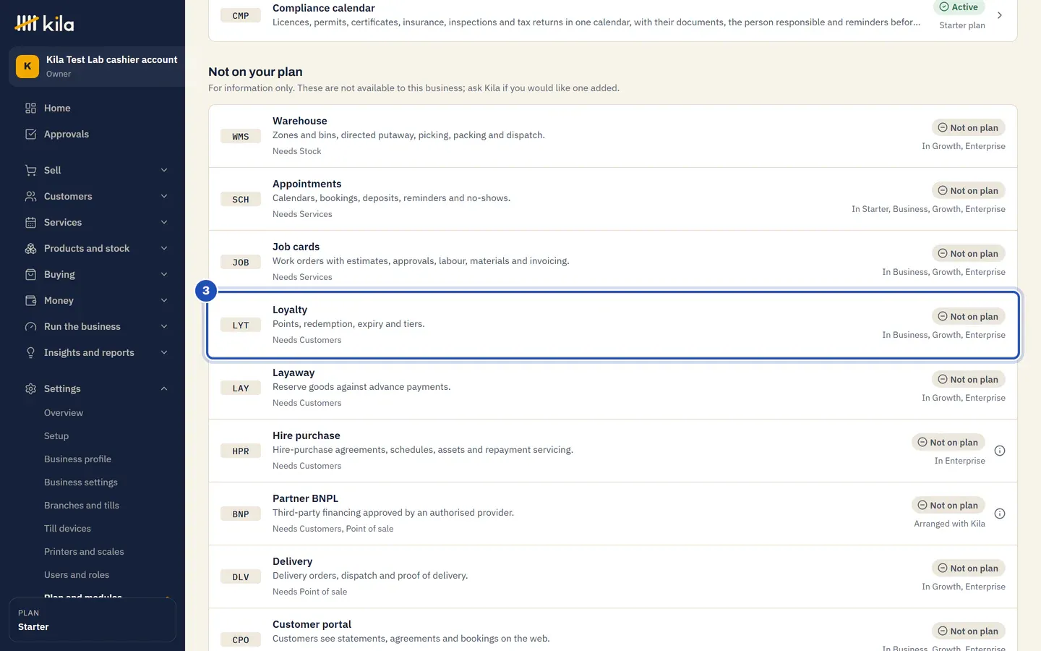1041x651 pixels.
Task: Expand the Customers menu chevron
Action: tap(164, 196)
